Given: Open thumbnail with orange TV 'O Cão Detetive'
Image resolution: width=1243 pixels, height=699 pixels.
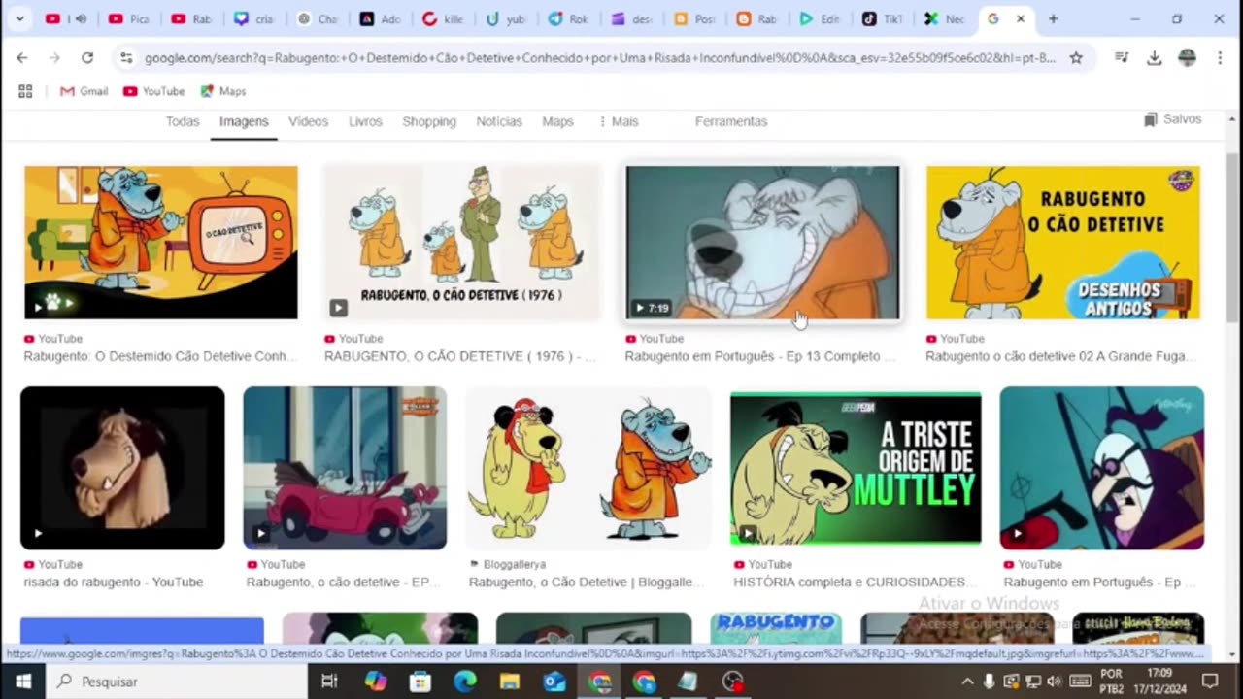Looking at the screenshot, I should pos(161,243).
